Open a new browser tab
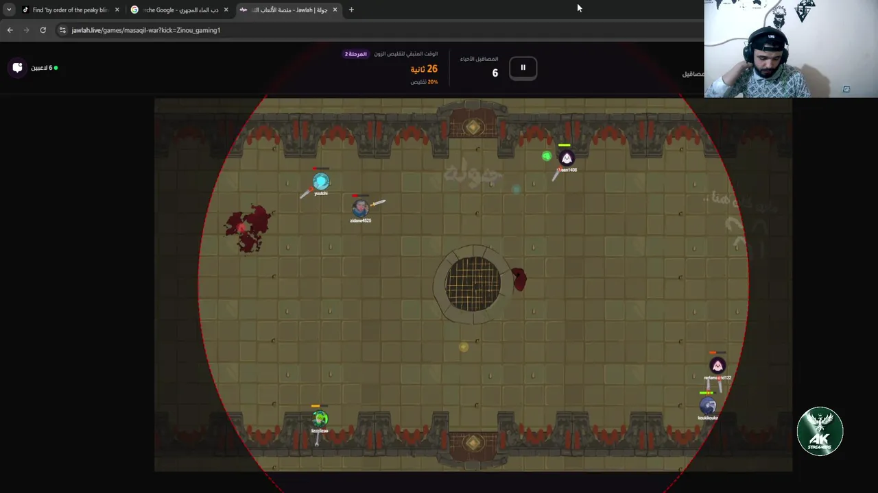The image size is (878, 493). coord(351,10)
